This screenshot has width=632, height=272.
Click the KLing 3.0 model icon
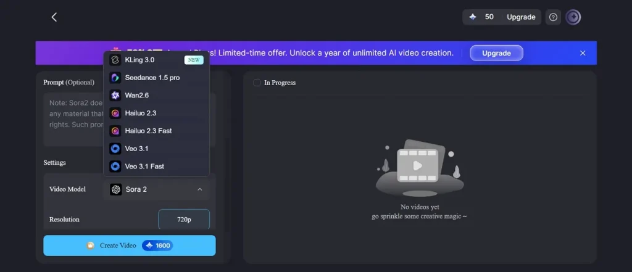tap(115, 60)
